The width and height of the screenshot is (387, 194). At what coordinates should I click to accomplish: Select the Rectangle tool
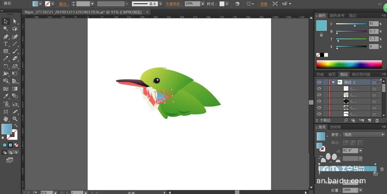click(x=6, y=52)
